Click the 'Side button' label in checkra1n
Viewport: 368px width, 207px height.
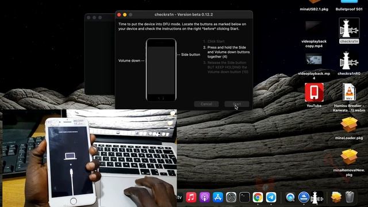pos(190,55)
